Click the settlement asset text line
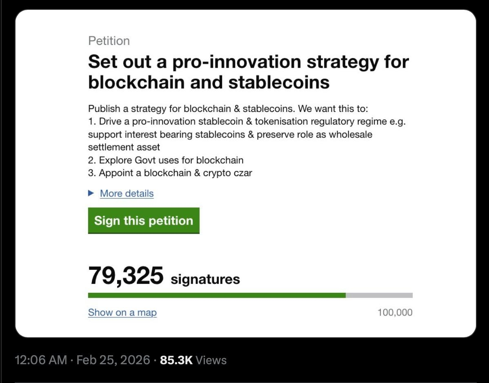Viewport: 489px width, 383px height. pos(124,147)
